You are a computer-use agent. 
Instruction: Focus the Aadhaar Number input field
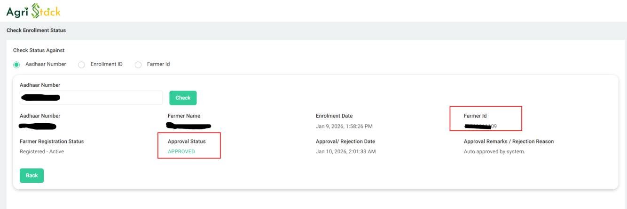click(x=91, y=97)
